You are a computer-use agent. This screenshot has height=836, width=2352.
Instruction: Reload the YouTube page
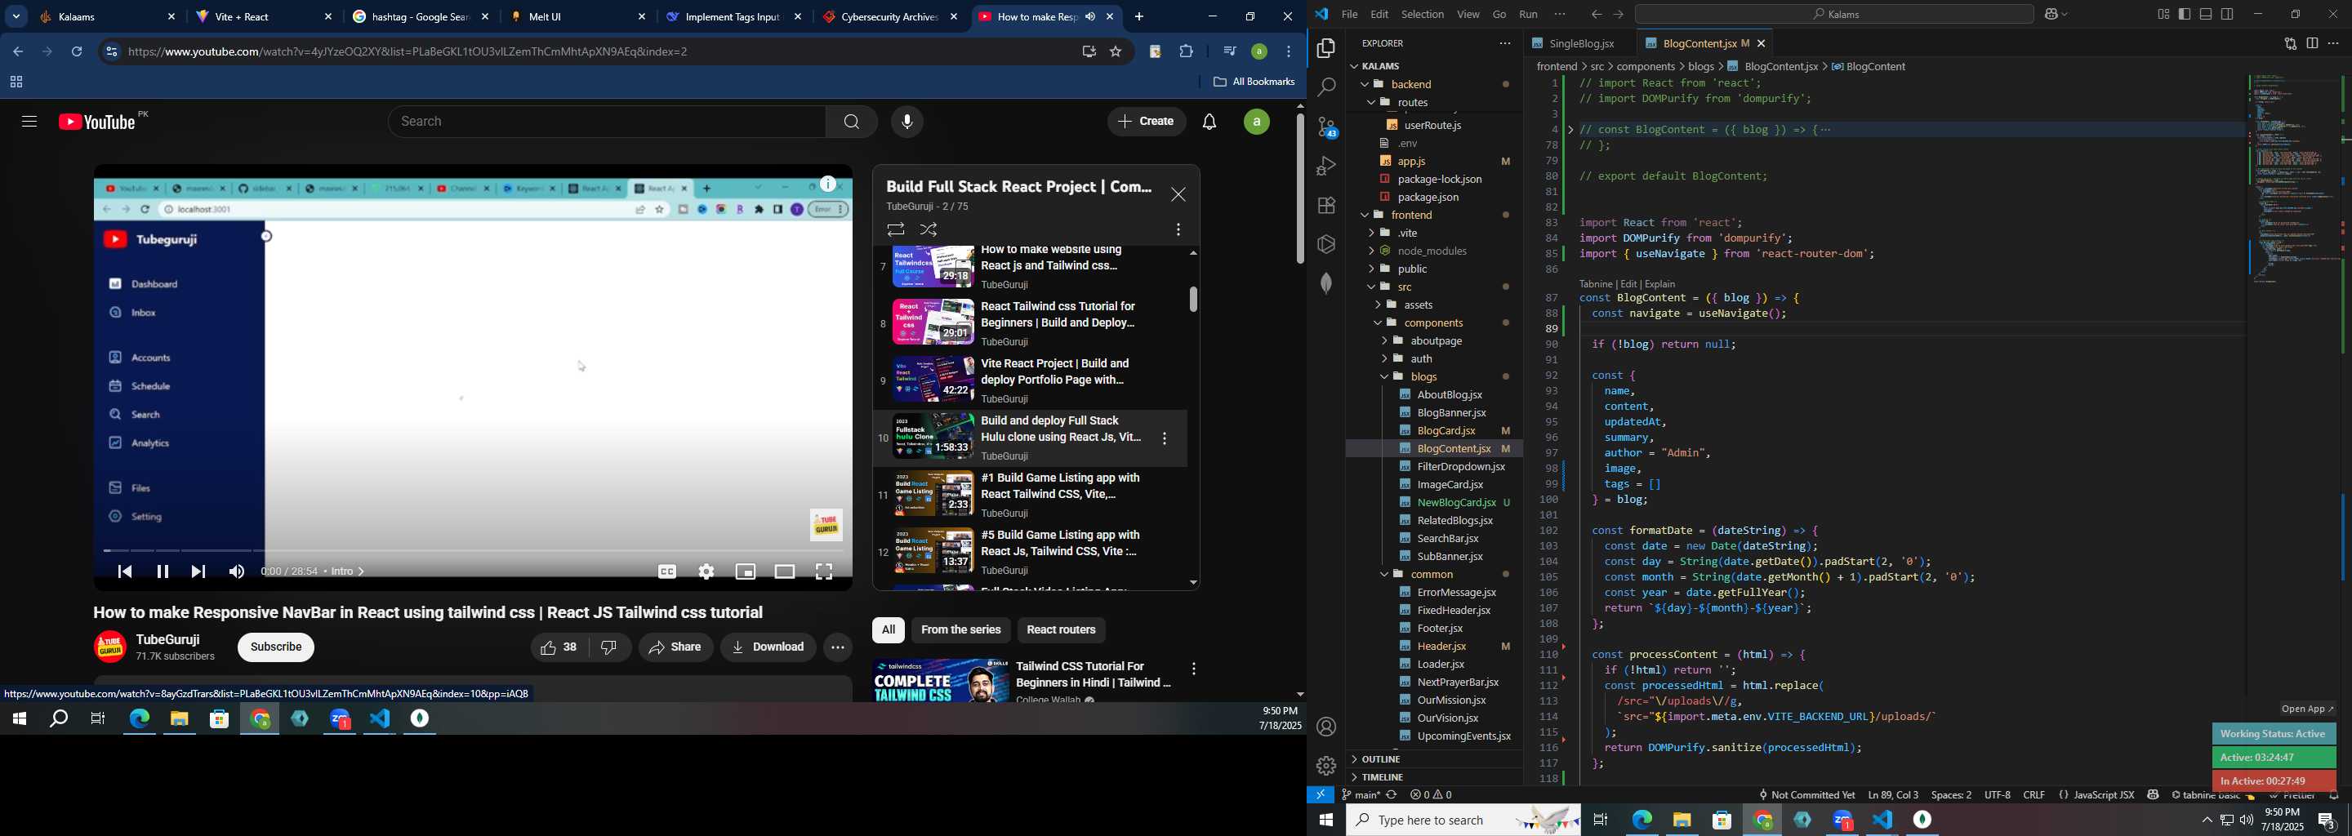tap(78, 52)
